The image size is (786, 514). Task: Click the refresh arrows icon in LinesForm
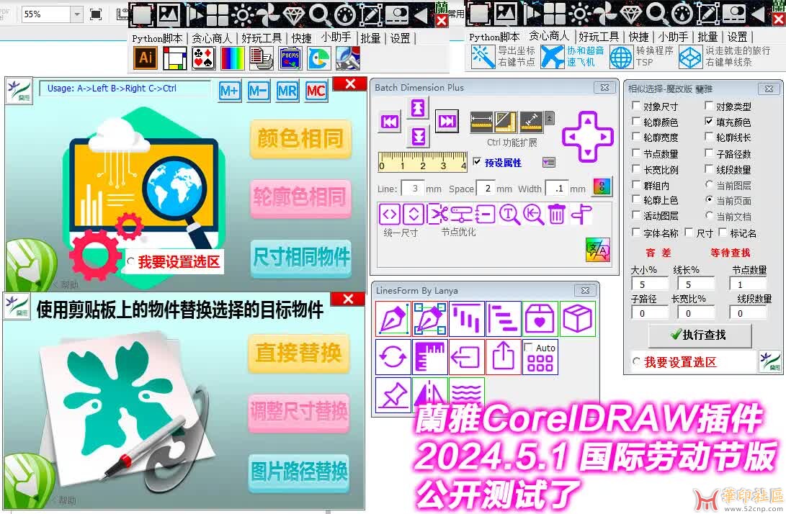(x=393, y=356)
